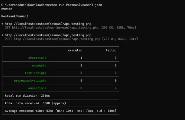Select the 'test-scripts' row label
This screenshot has height=120, width=185.
point(35,73)
